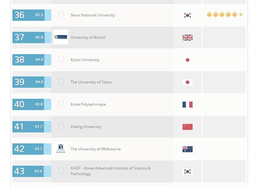Click the University of Melbourne logo thumbnail
256x187 pixels.
point(61,149)
